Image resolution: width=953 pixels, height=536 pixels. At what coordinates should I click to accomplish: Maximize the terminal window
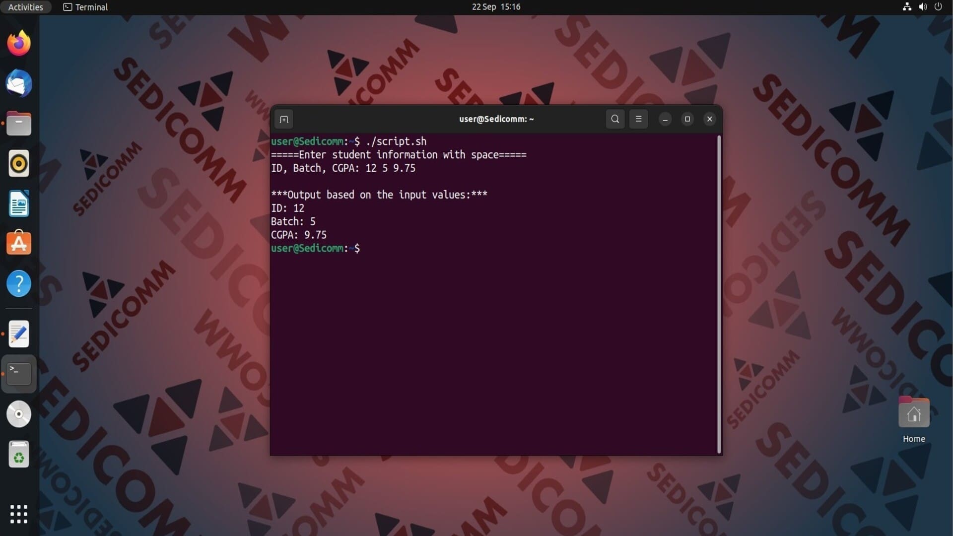[687, 119]
